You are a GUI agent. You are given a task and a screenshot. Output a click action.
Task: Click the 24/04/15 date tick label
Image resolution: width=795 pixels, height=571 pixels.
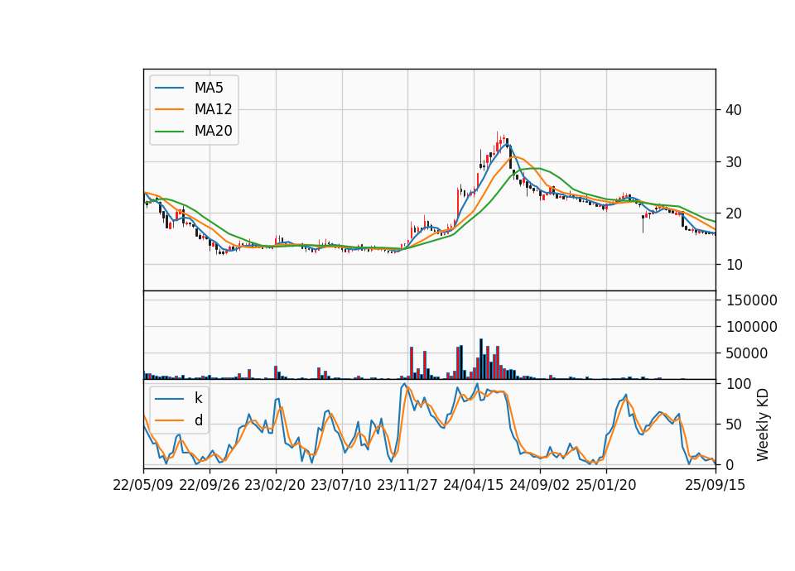(x=474, y=485)
